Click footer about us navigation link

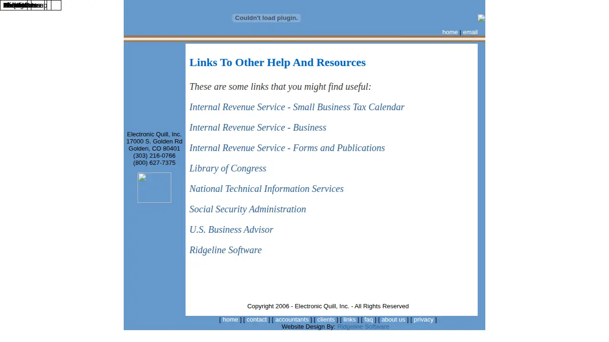[x=393, y=320]
